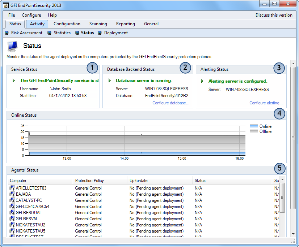
Task: Select the CATALYST-PC computer name
Action: tap(29, 200)
